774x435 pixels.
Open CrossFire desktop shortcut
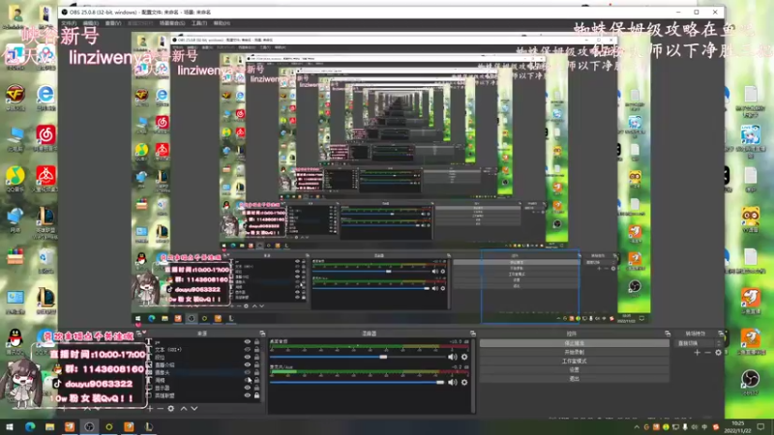(15, 96)
